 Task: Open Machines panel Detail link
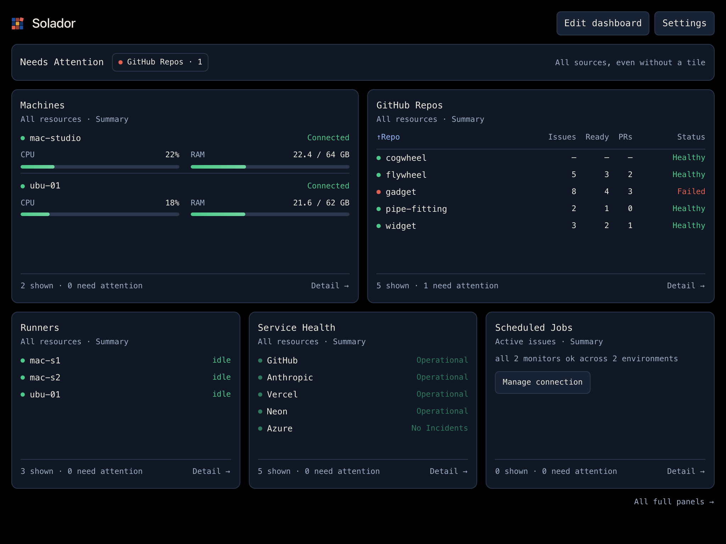[330, 286]
